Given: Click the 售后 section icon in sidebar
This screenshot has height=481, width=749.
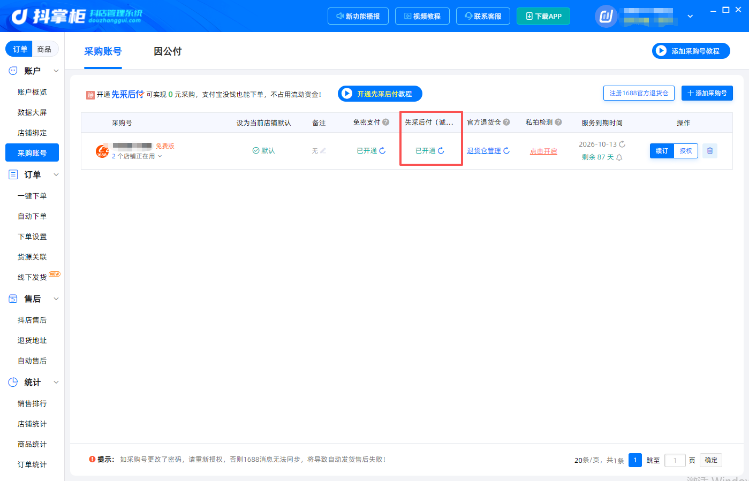Looking at the screenshot, I should 13,299.
